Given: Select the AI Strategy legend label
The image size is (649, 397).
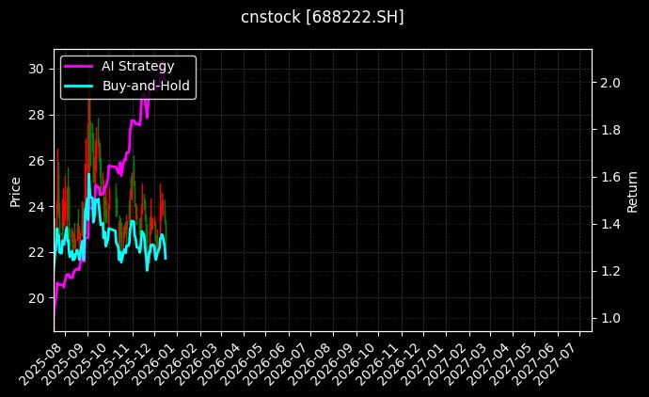Looking at the screenshot, I should click(137, 66).
